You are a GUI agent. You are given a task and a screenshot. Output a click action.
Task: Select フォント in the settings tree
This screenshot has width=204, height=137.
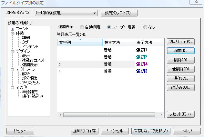(22, 29)
